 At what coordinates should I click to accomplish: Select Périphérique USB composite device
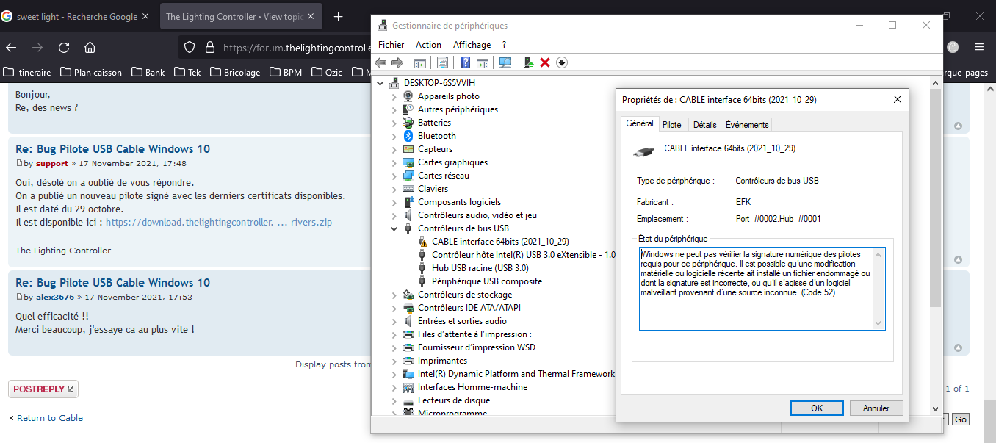point(487,281)
